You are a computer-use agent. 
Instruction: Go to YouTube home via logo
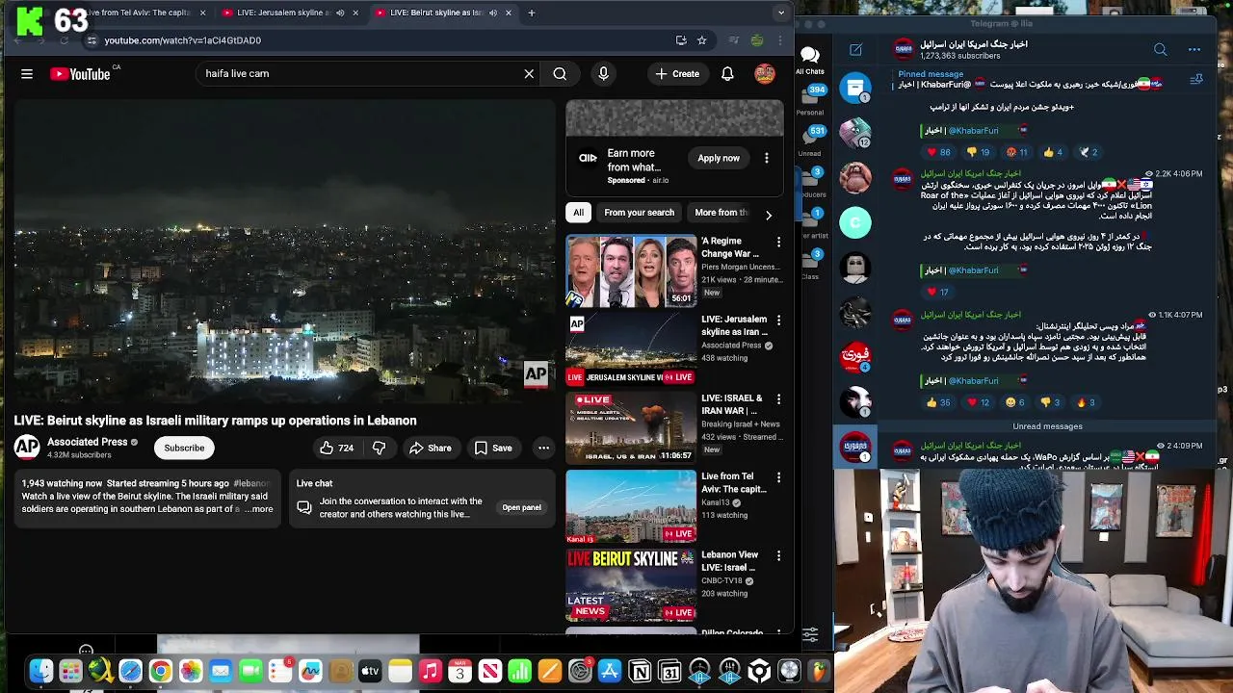coord(80,73)
